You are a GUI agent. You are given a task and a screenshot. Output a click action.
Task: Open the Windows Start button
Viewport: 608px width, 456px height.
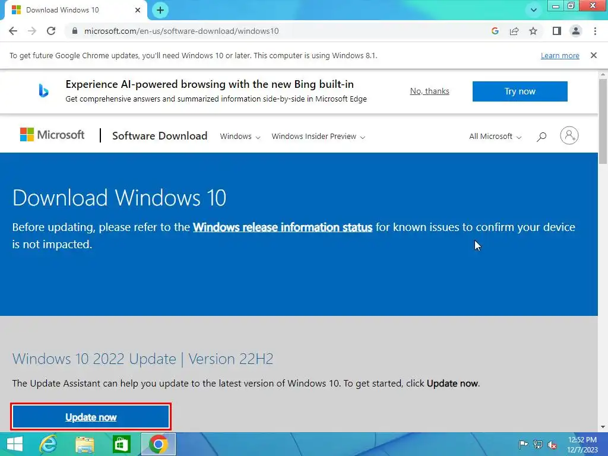point(14,444)
